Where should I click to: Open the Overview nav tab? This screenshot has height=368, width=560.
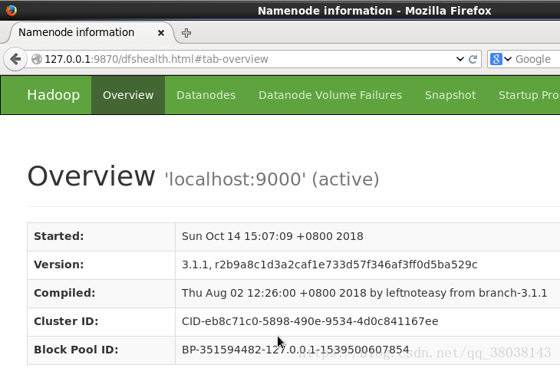click(x=128, y=95)
